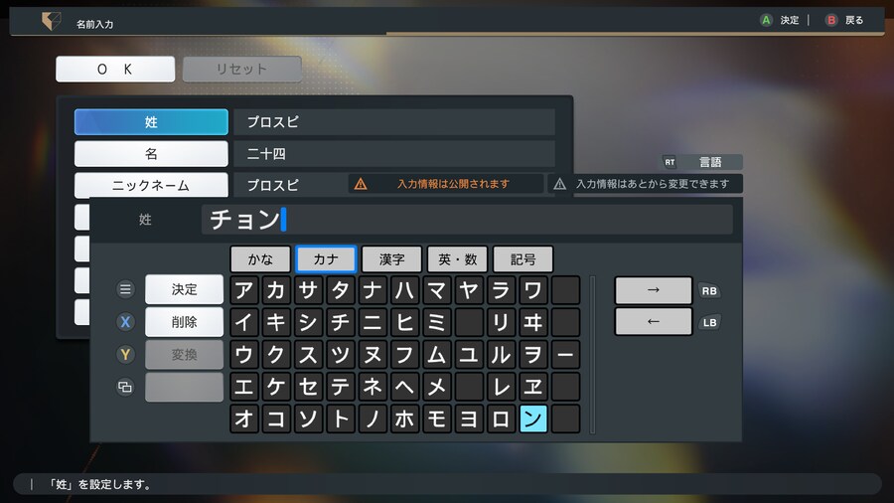Click the green A button icon
The image size is (894, 503).
point(766,20)
